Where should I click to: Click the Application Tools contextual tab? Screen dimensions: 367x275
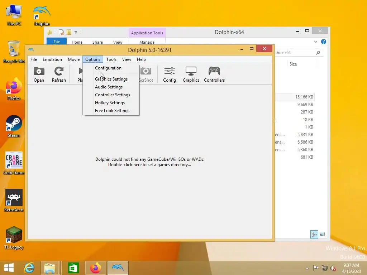click(x=147, y=33)
